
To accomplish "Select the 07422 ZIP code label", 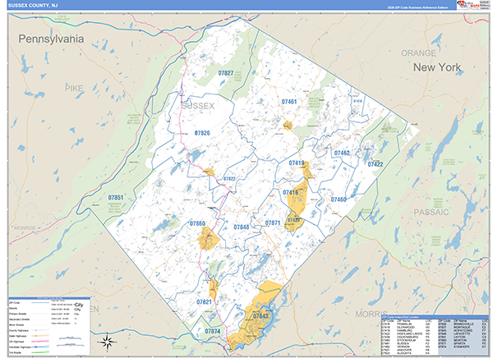I will pos(376,164).
